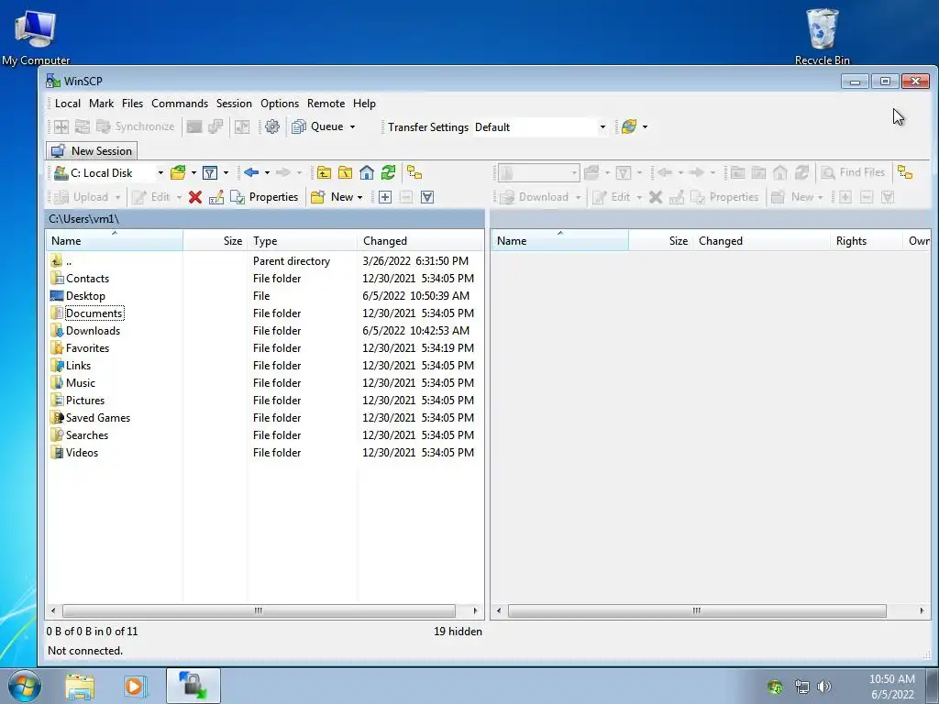The image size is (939, 704).
Task: Sort local files by Type column
Action: (x=303, y=241)
